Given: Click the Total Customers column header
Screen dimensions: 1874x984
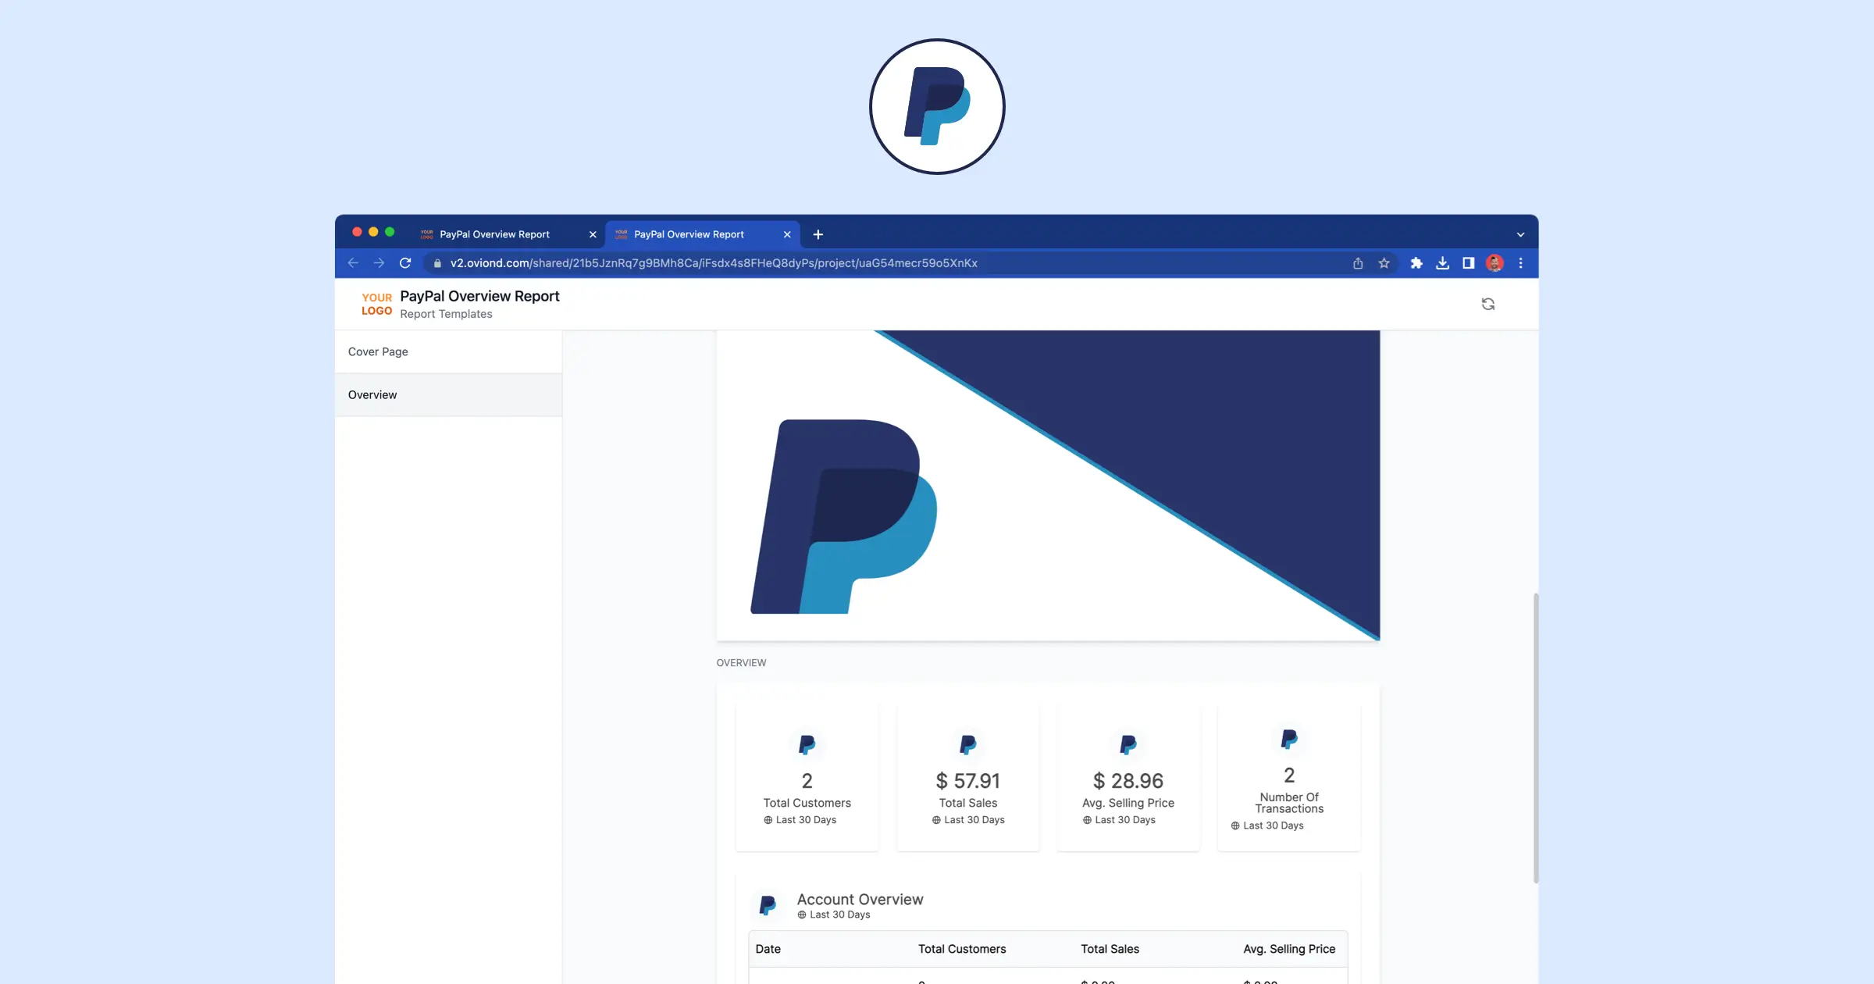Looking at the screenshot, I should pyautogui.click(x=962, y=949).
